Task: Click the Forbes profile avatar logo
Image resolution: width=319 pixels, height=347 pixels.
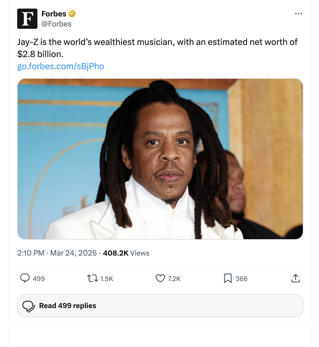Action: coord(27,19)
